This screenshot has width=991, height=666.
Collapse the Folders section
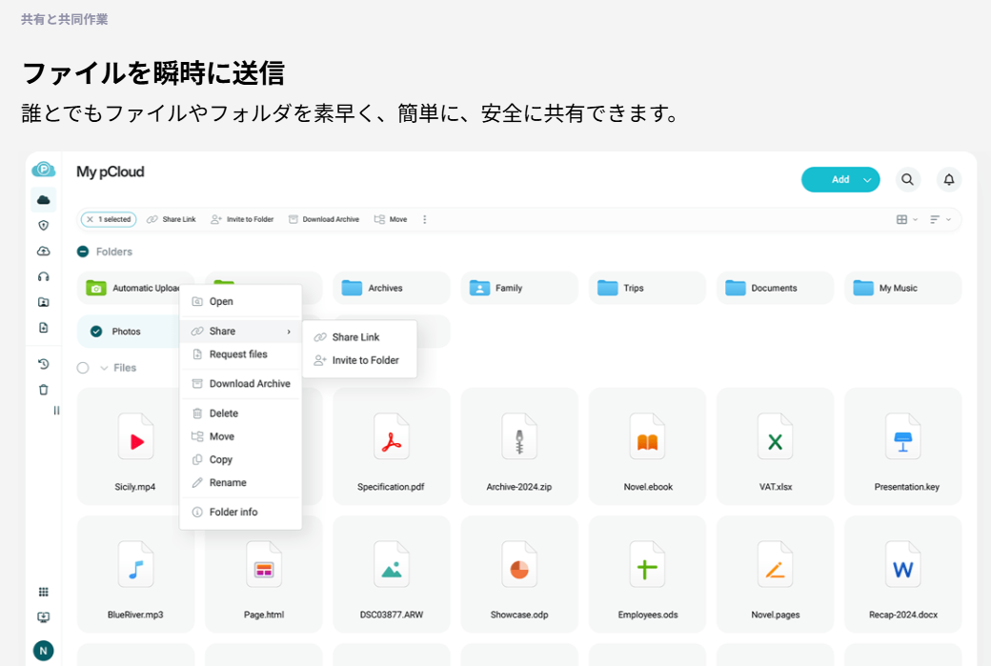point(83,252)
